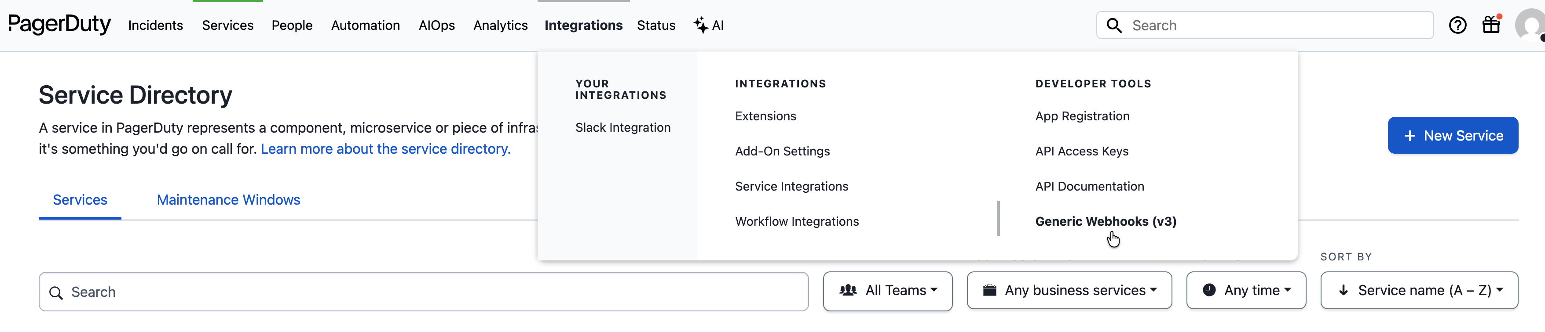Expand the Any time filter dropdown
Screen dimensions: 1545x332
(1246, 291)
